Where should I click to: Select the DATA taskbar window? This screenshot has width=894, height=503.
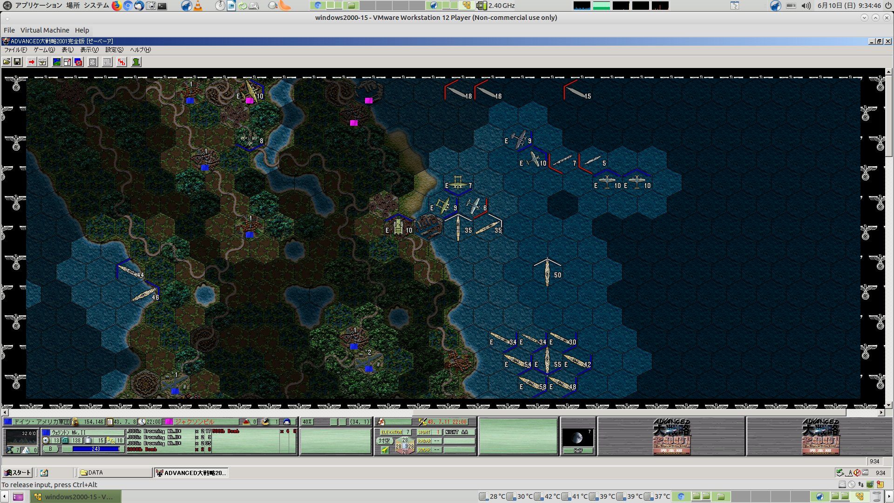click(114, 473)
